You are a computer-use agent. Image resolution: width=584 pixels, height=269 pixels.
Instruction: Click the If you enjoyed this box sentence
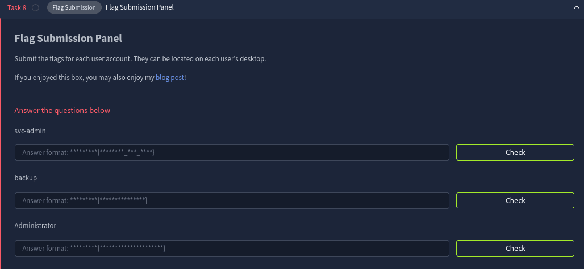[84, 78]
